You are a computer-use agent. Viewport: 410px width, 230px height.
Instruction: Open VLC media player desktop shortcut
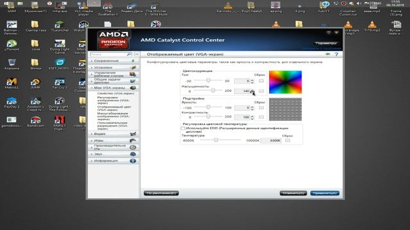(83, 8)
